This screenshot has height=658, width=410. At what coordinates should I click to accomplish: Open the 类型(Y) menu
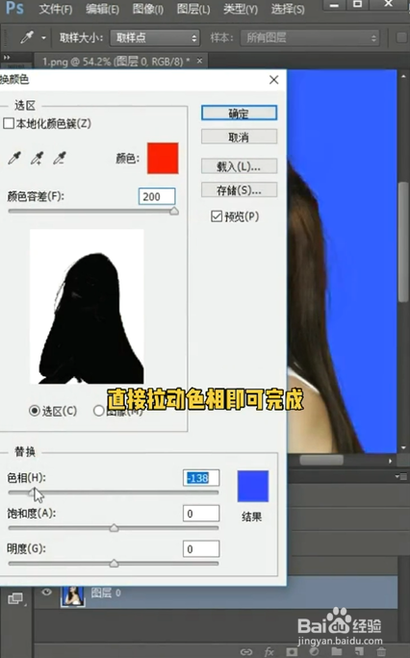pyautogui.click(x=241, y=9)
